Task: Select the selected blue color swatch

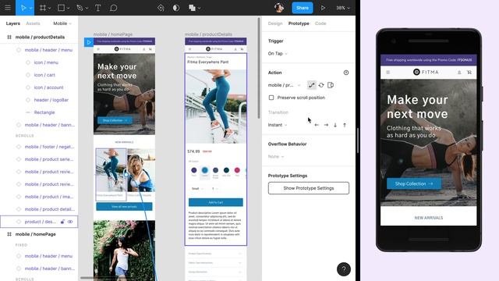Action: point(204,170)
